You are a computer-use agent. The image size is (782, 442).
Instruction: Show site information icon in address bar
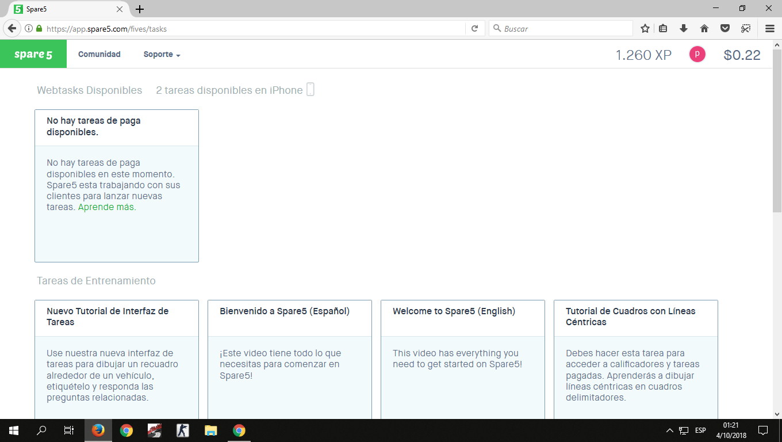(29, 28)
